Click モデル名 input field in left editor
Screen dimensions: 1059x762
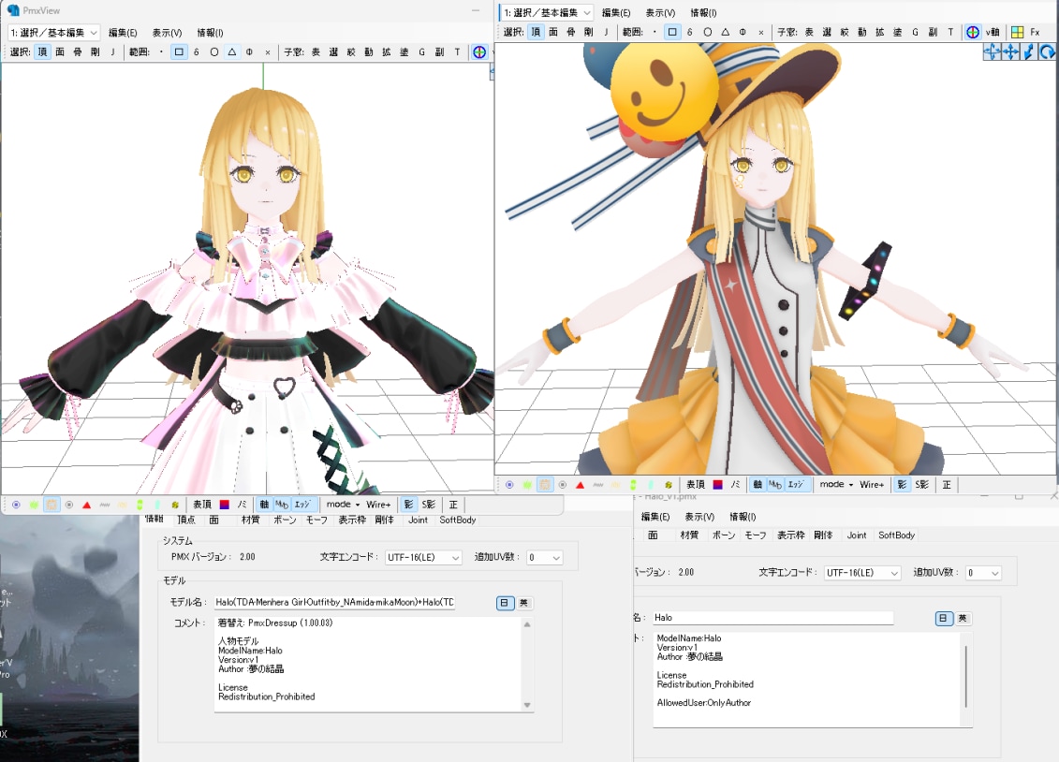coord(334,602)
